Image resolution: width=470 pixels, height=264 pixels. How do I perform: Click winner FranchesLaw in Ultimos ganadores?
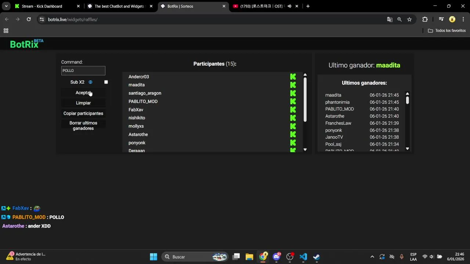coord(338,123)
